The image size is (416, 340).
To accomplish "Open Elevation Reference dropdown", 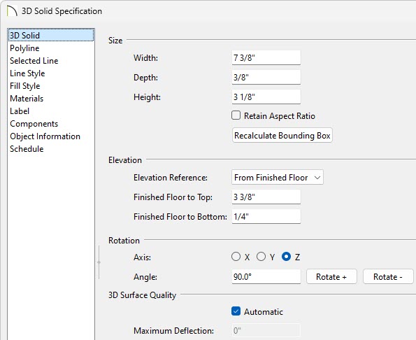I will 278,177.
